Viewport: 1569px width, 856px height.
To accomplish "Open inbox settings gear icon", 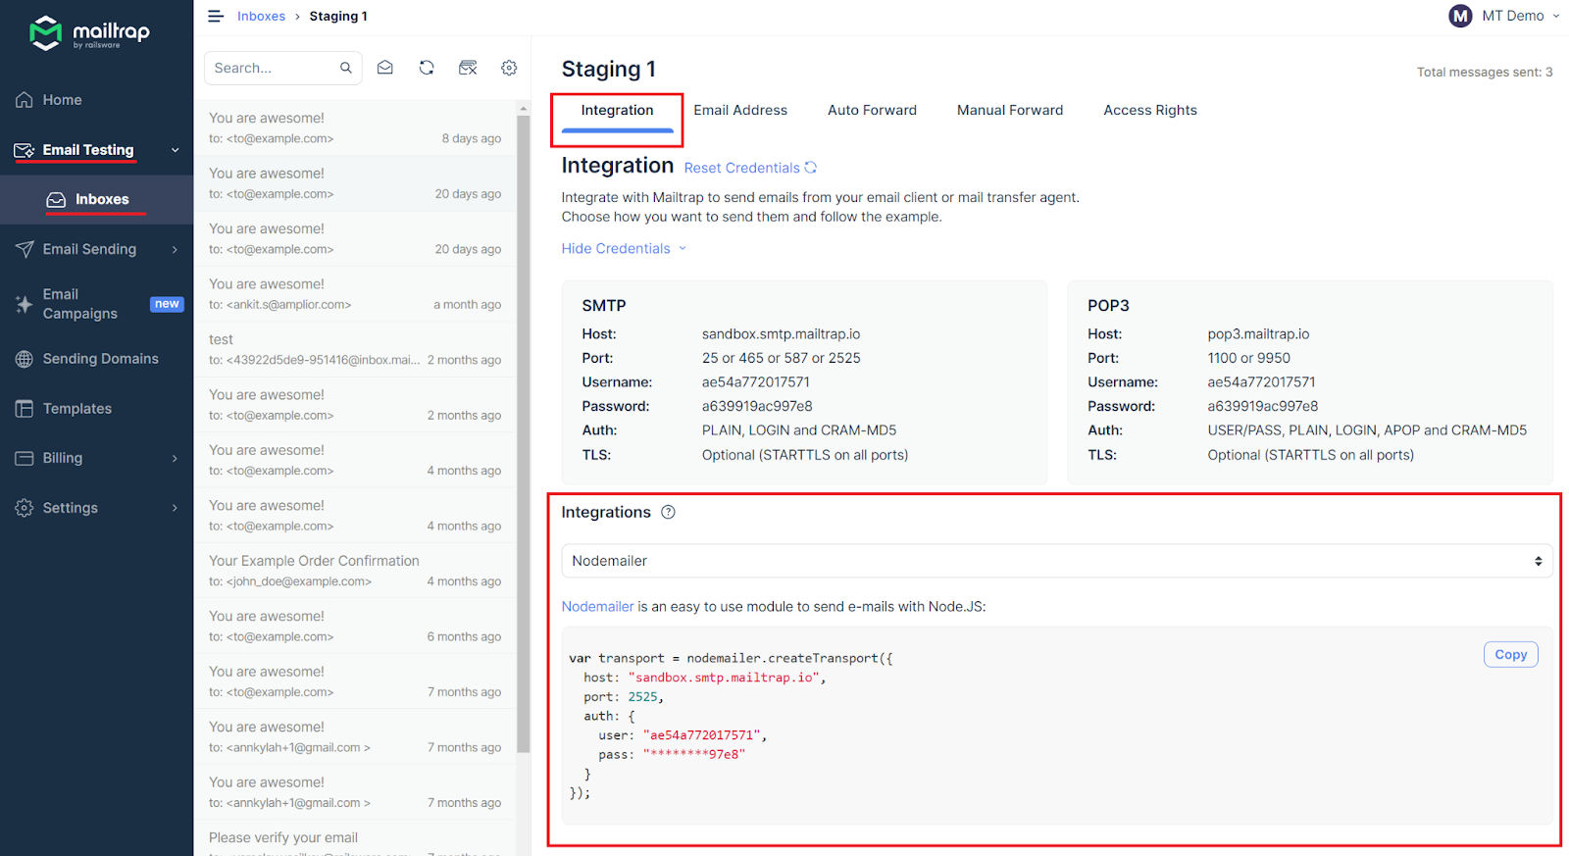I will tap(509, 68).
